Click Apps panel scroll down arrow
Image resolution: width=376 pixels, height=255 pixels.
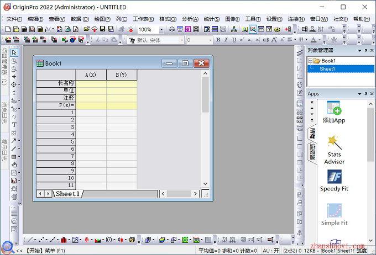pyautogui.click(x=370, y=240)
